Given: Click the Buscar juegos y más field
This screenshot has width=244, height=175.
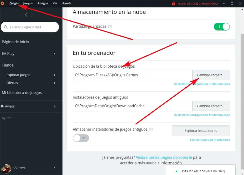Looking at the screenshot, I should pyautogui.click(x=30, y=27).
